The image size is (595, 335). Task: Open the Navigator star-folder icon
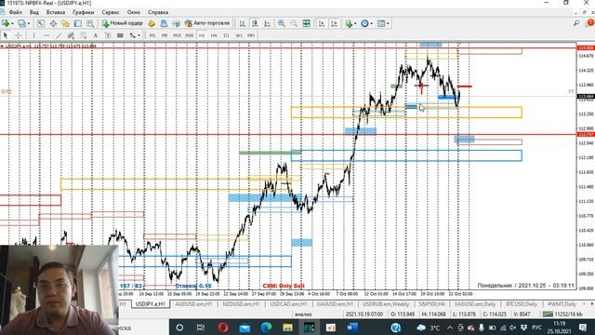(65, 23)
